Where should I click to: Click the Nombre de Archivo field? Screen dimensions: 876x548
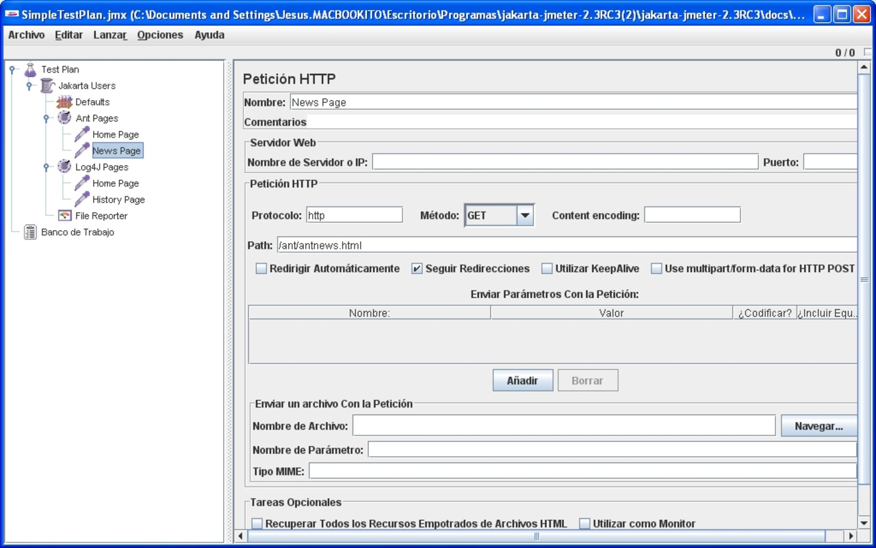[564, 425]
